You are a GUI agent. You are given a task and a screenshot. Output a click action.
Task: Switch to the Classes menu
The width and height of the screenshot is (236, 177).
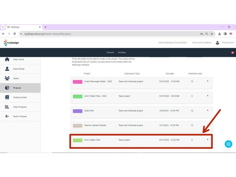pos(110,52)
